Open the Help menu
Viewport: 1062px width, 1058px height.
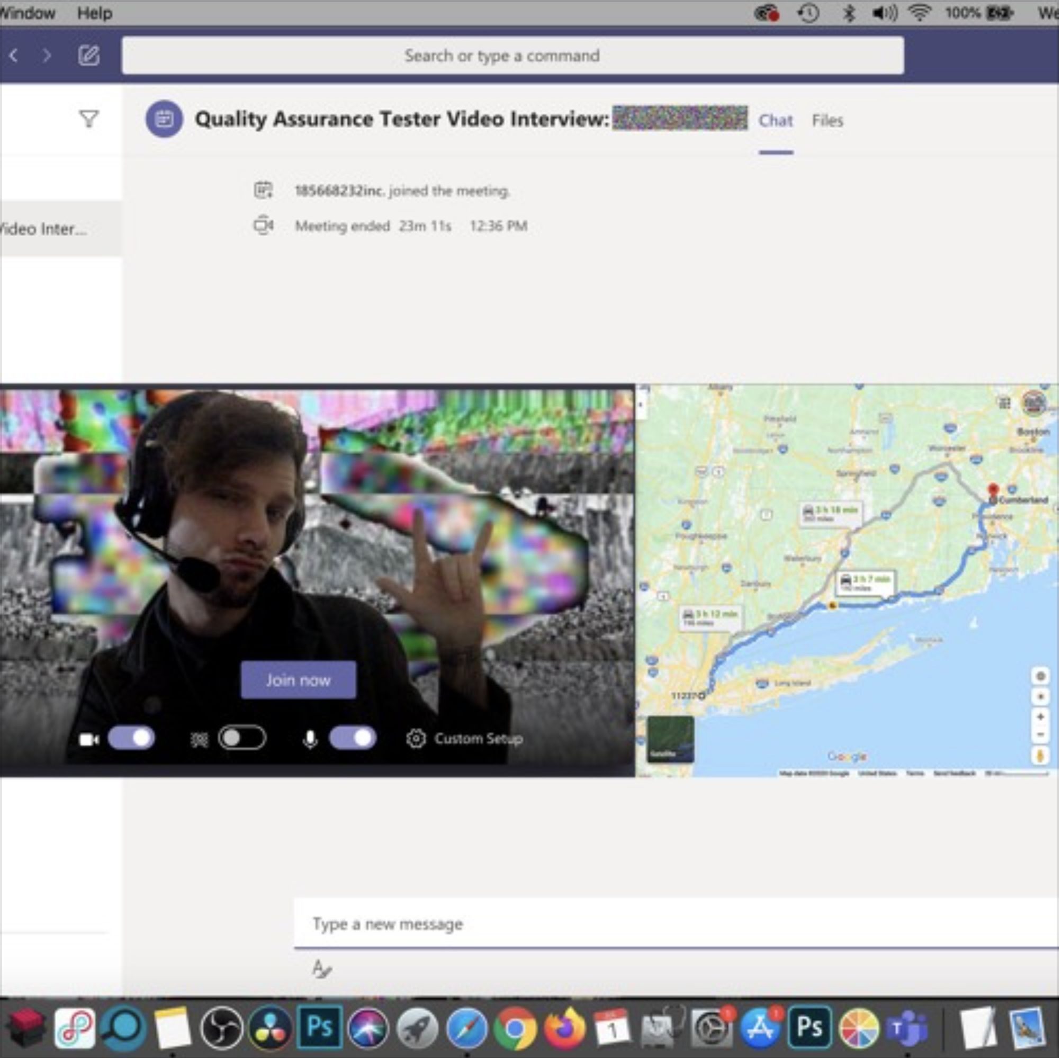click(95, 13)
